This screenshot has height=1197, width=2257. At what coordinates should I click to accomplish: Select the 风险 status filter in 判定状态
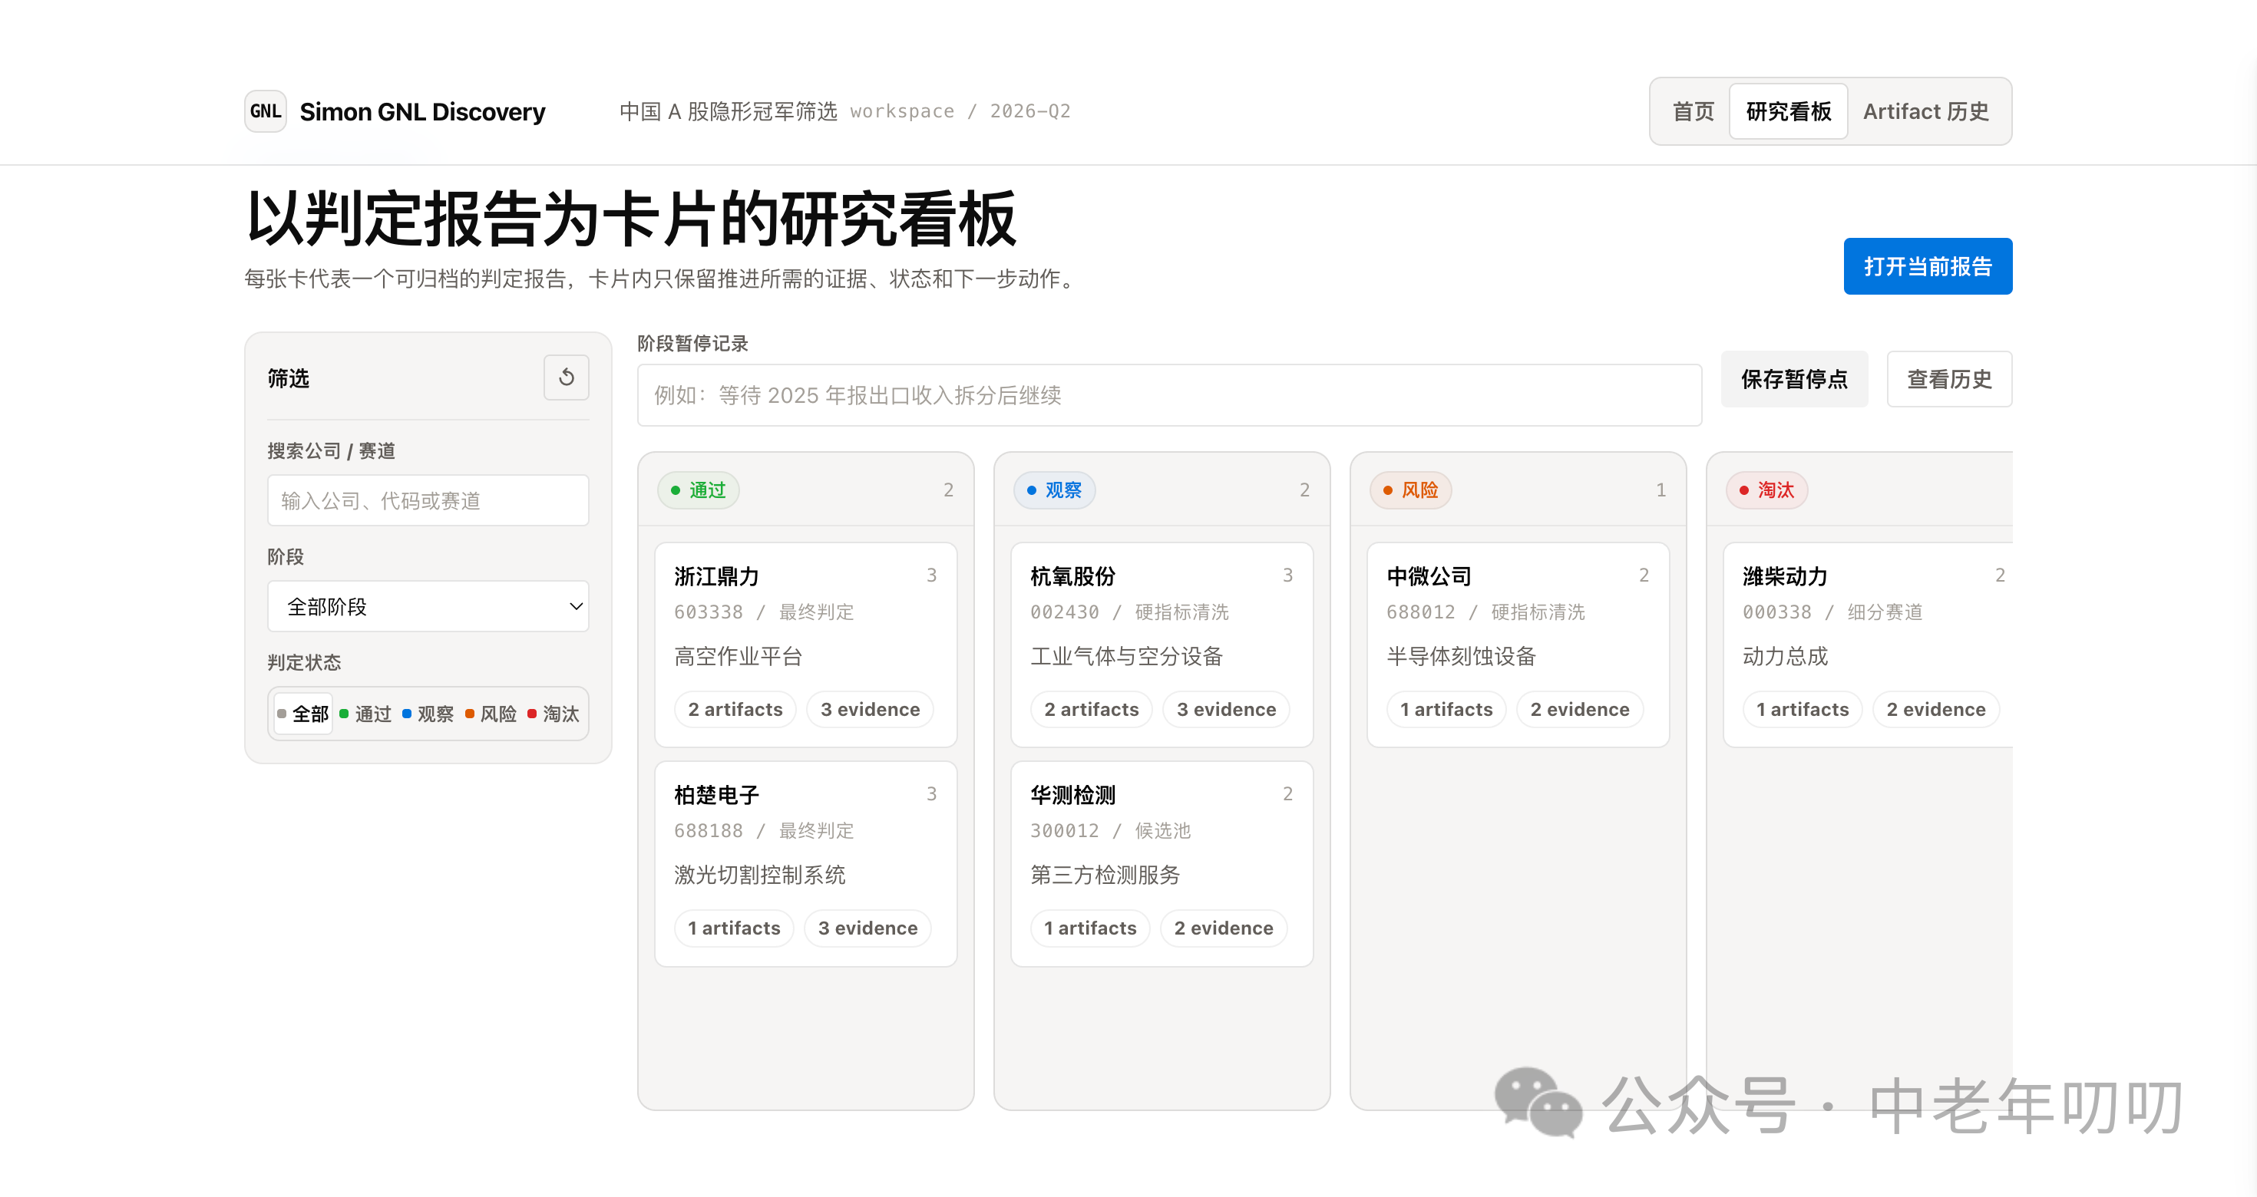coord(491,714)
